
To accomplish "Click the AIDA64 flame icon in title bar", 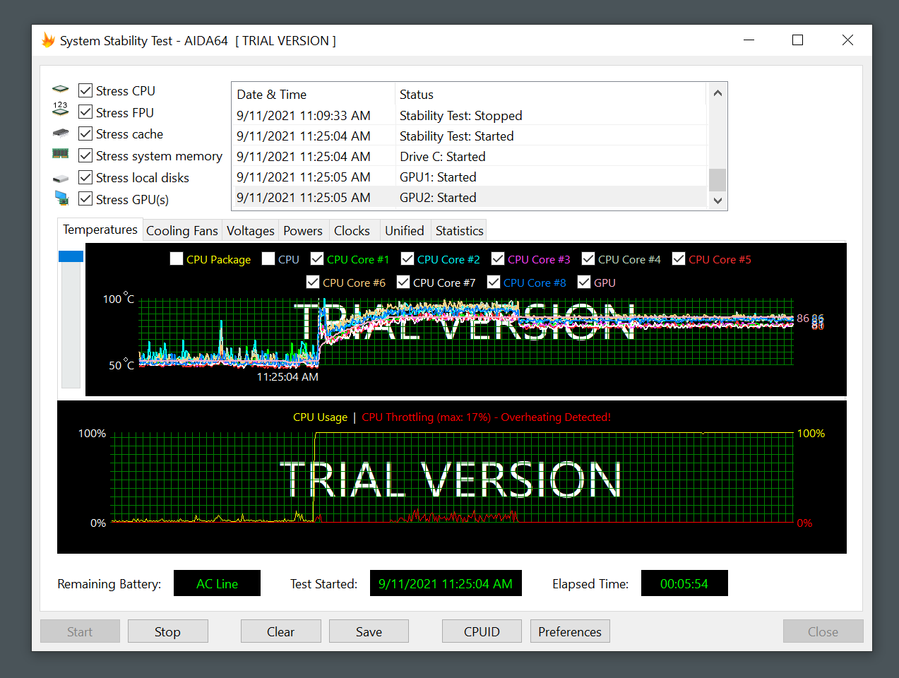I will pos(48,40).
